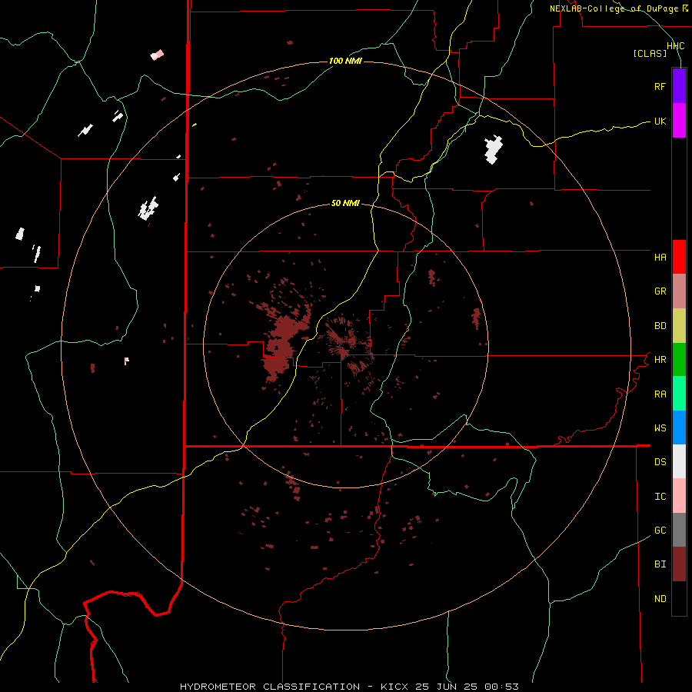This screenshot has width=692, height=692.
Task: Click the 100 NMI range ring label
Action: (x=345, y=61)
